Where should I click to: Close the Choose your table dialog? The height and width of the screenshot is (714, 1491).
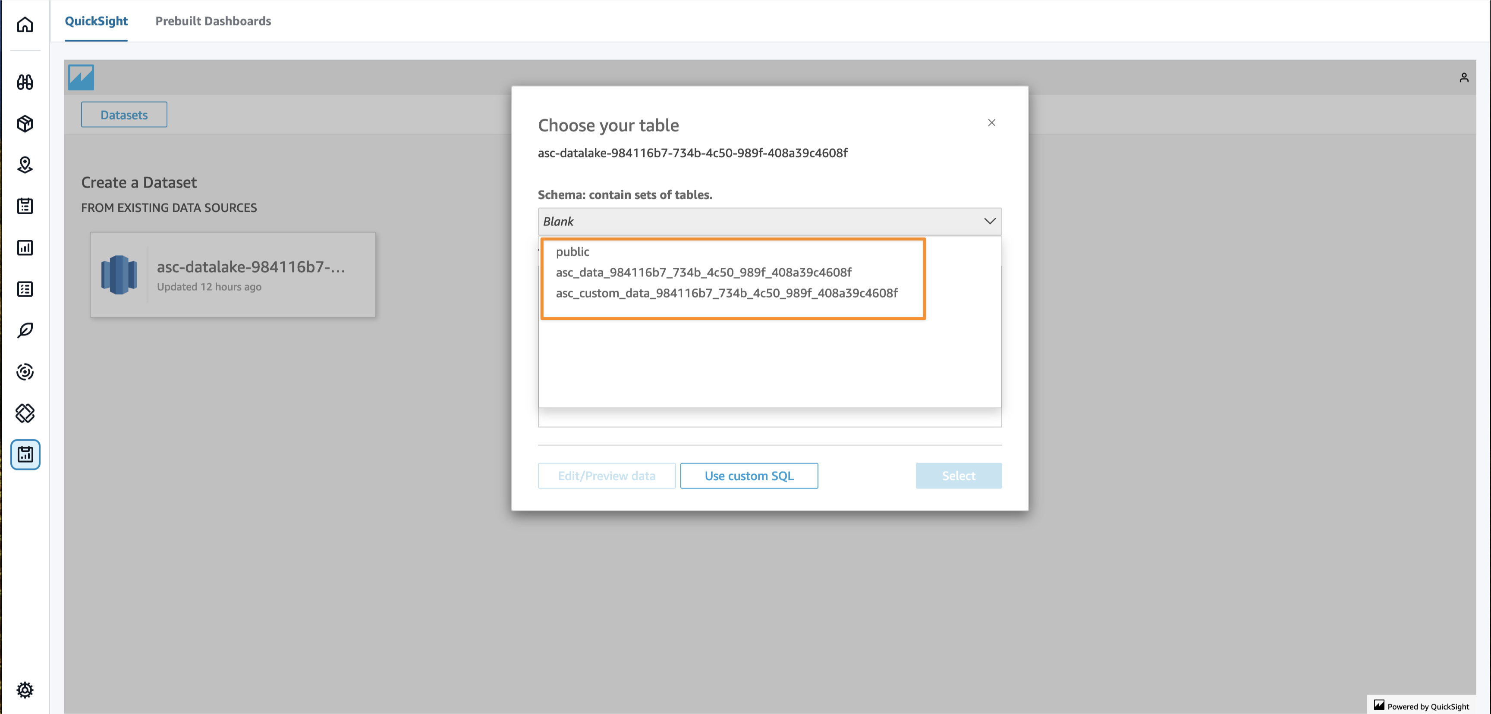991,122
